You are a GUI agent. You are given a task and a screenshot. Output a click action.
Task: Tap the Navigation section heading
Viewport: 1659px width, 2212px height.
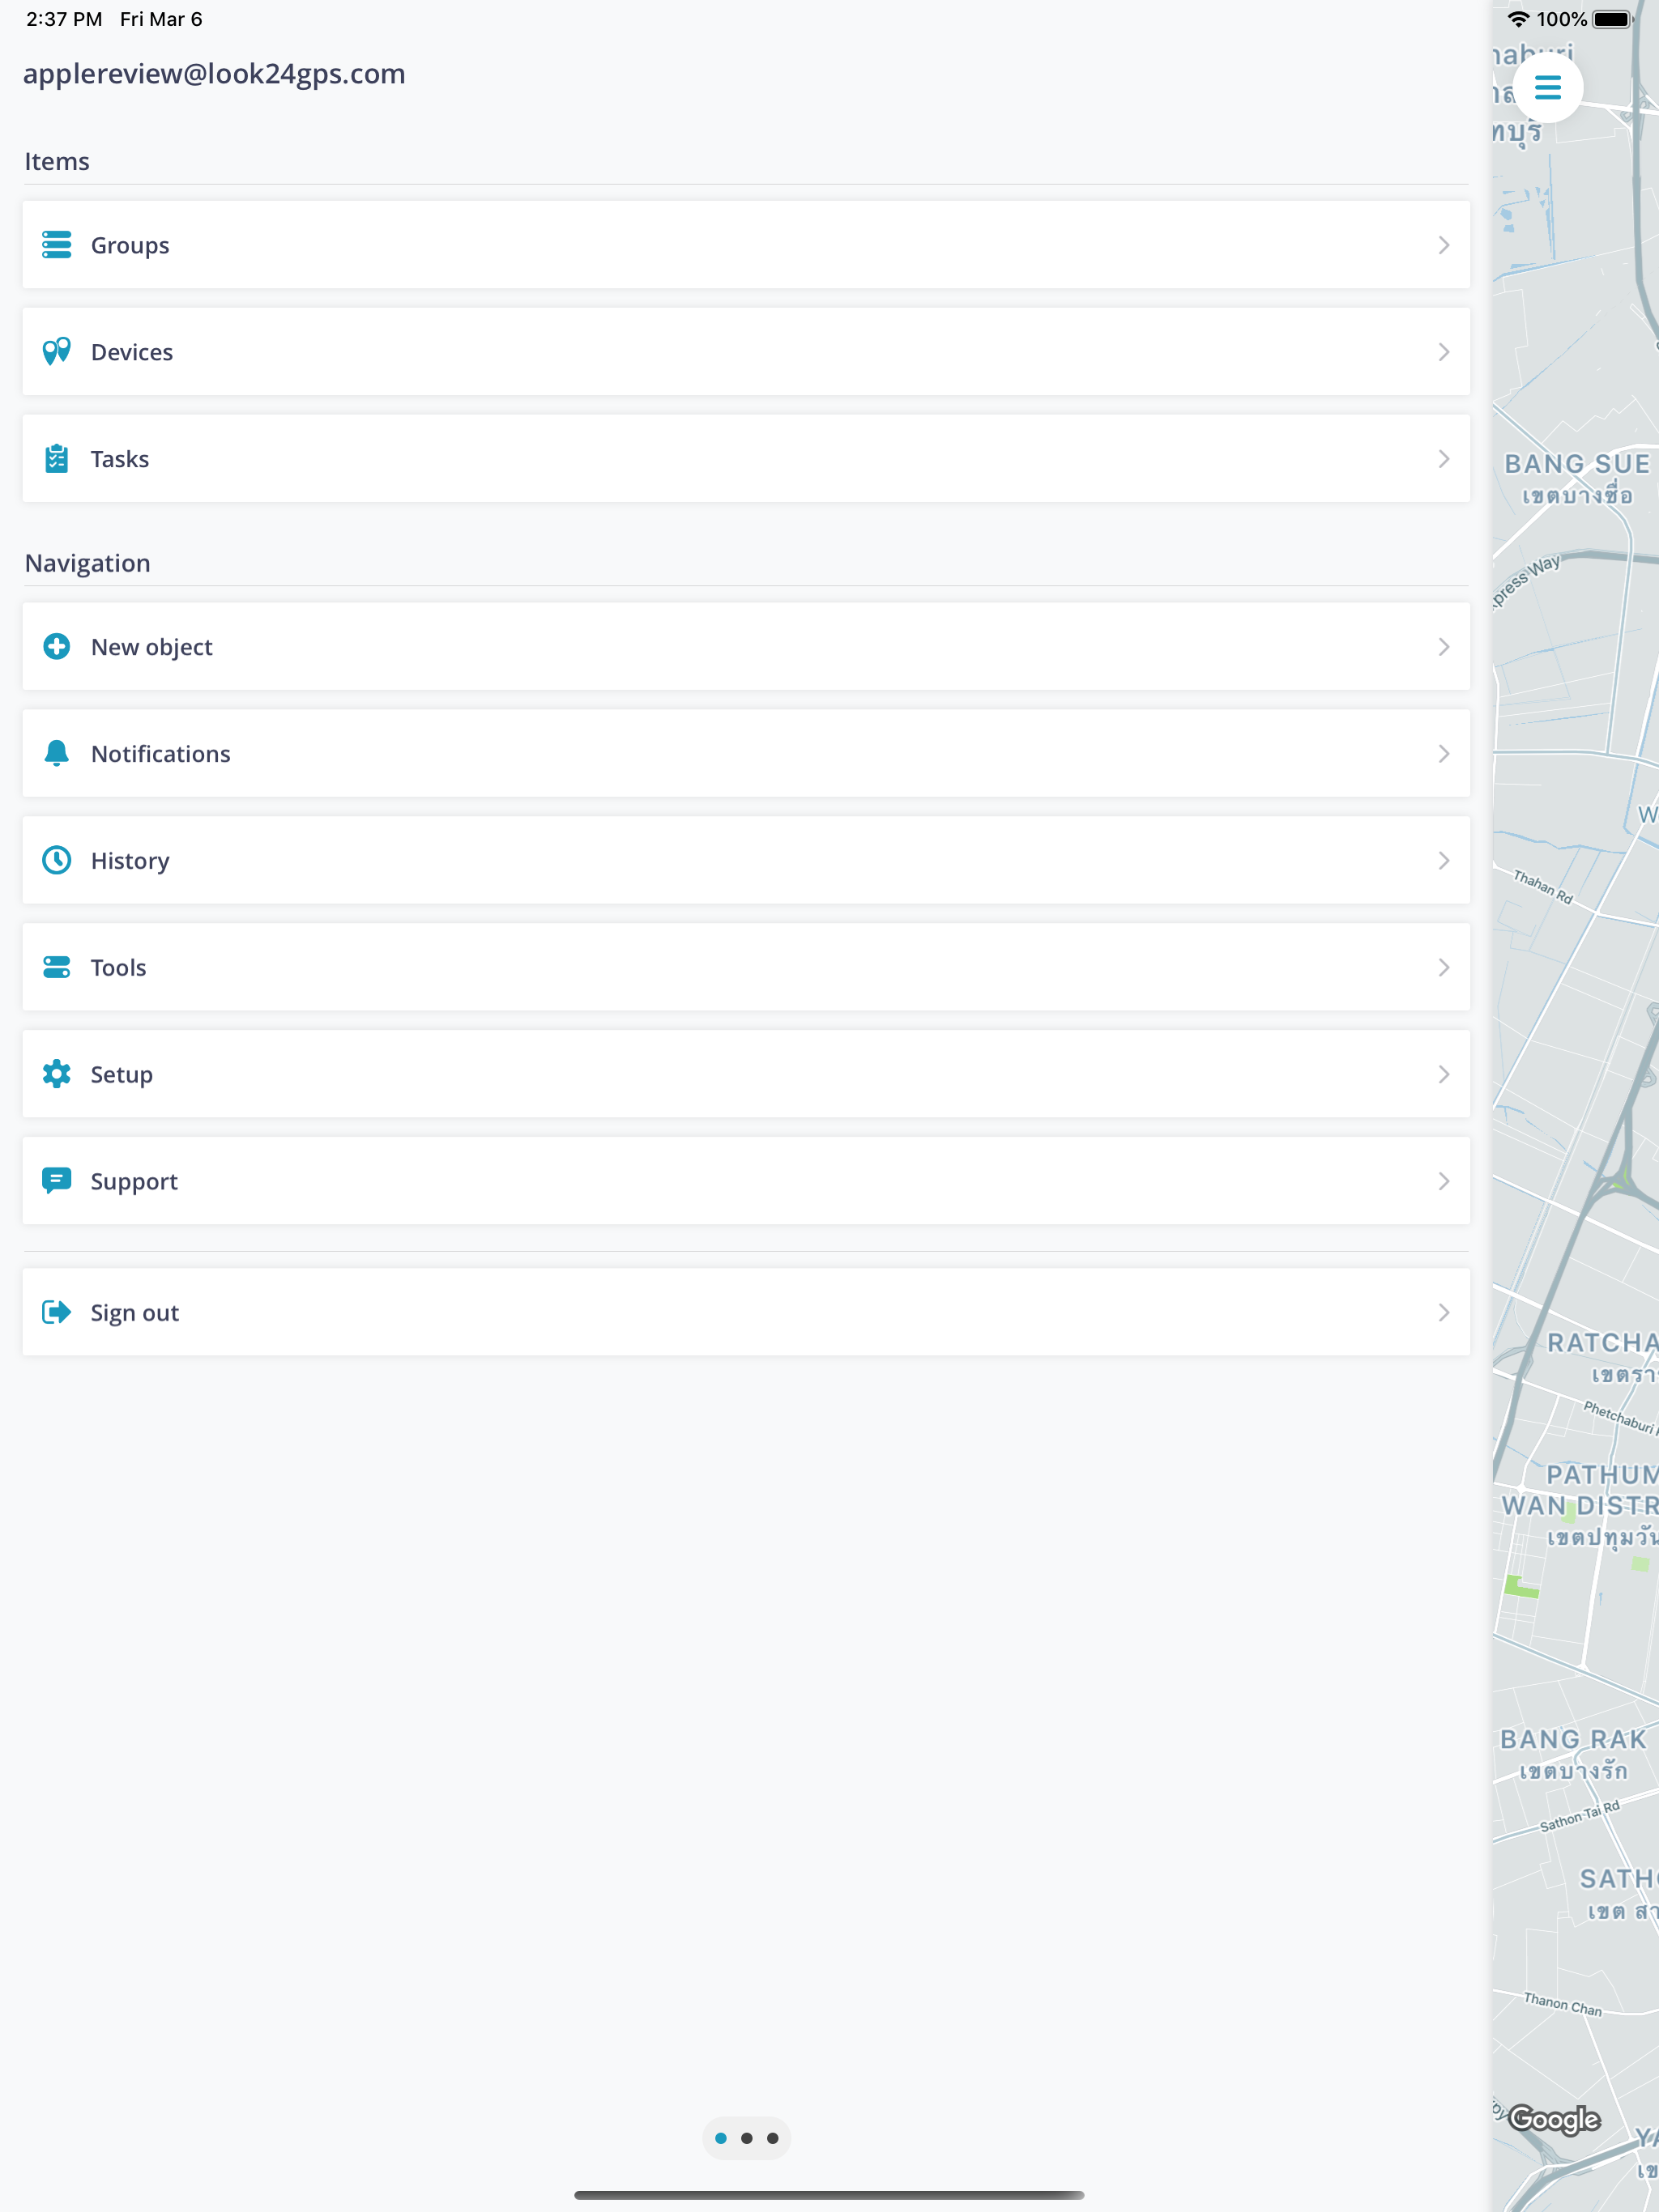pyautogui.click(x=88, y=563)
